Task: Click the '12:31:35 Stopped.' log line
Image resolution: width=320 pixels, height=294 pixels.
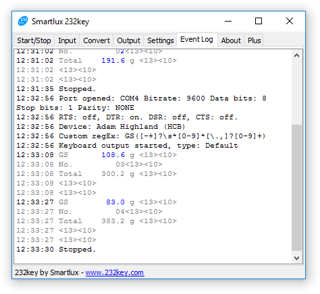Action: coord(56,89)
